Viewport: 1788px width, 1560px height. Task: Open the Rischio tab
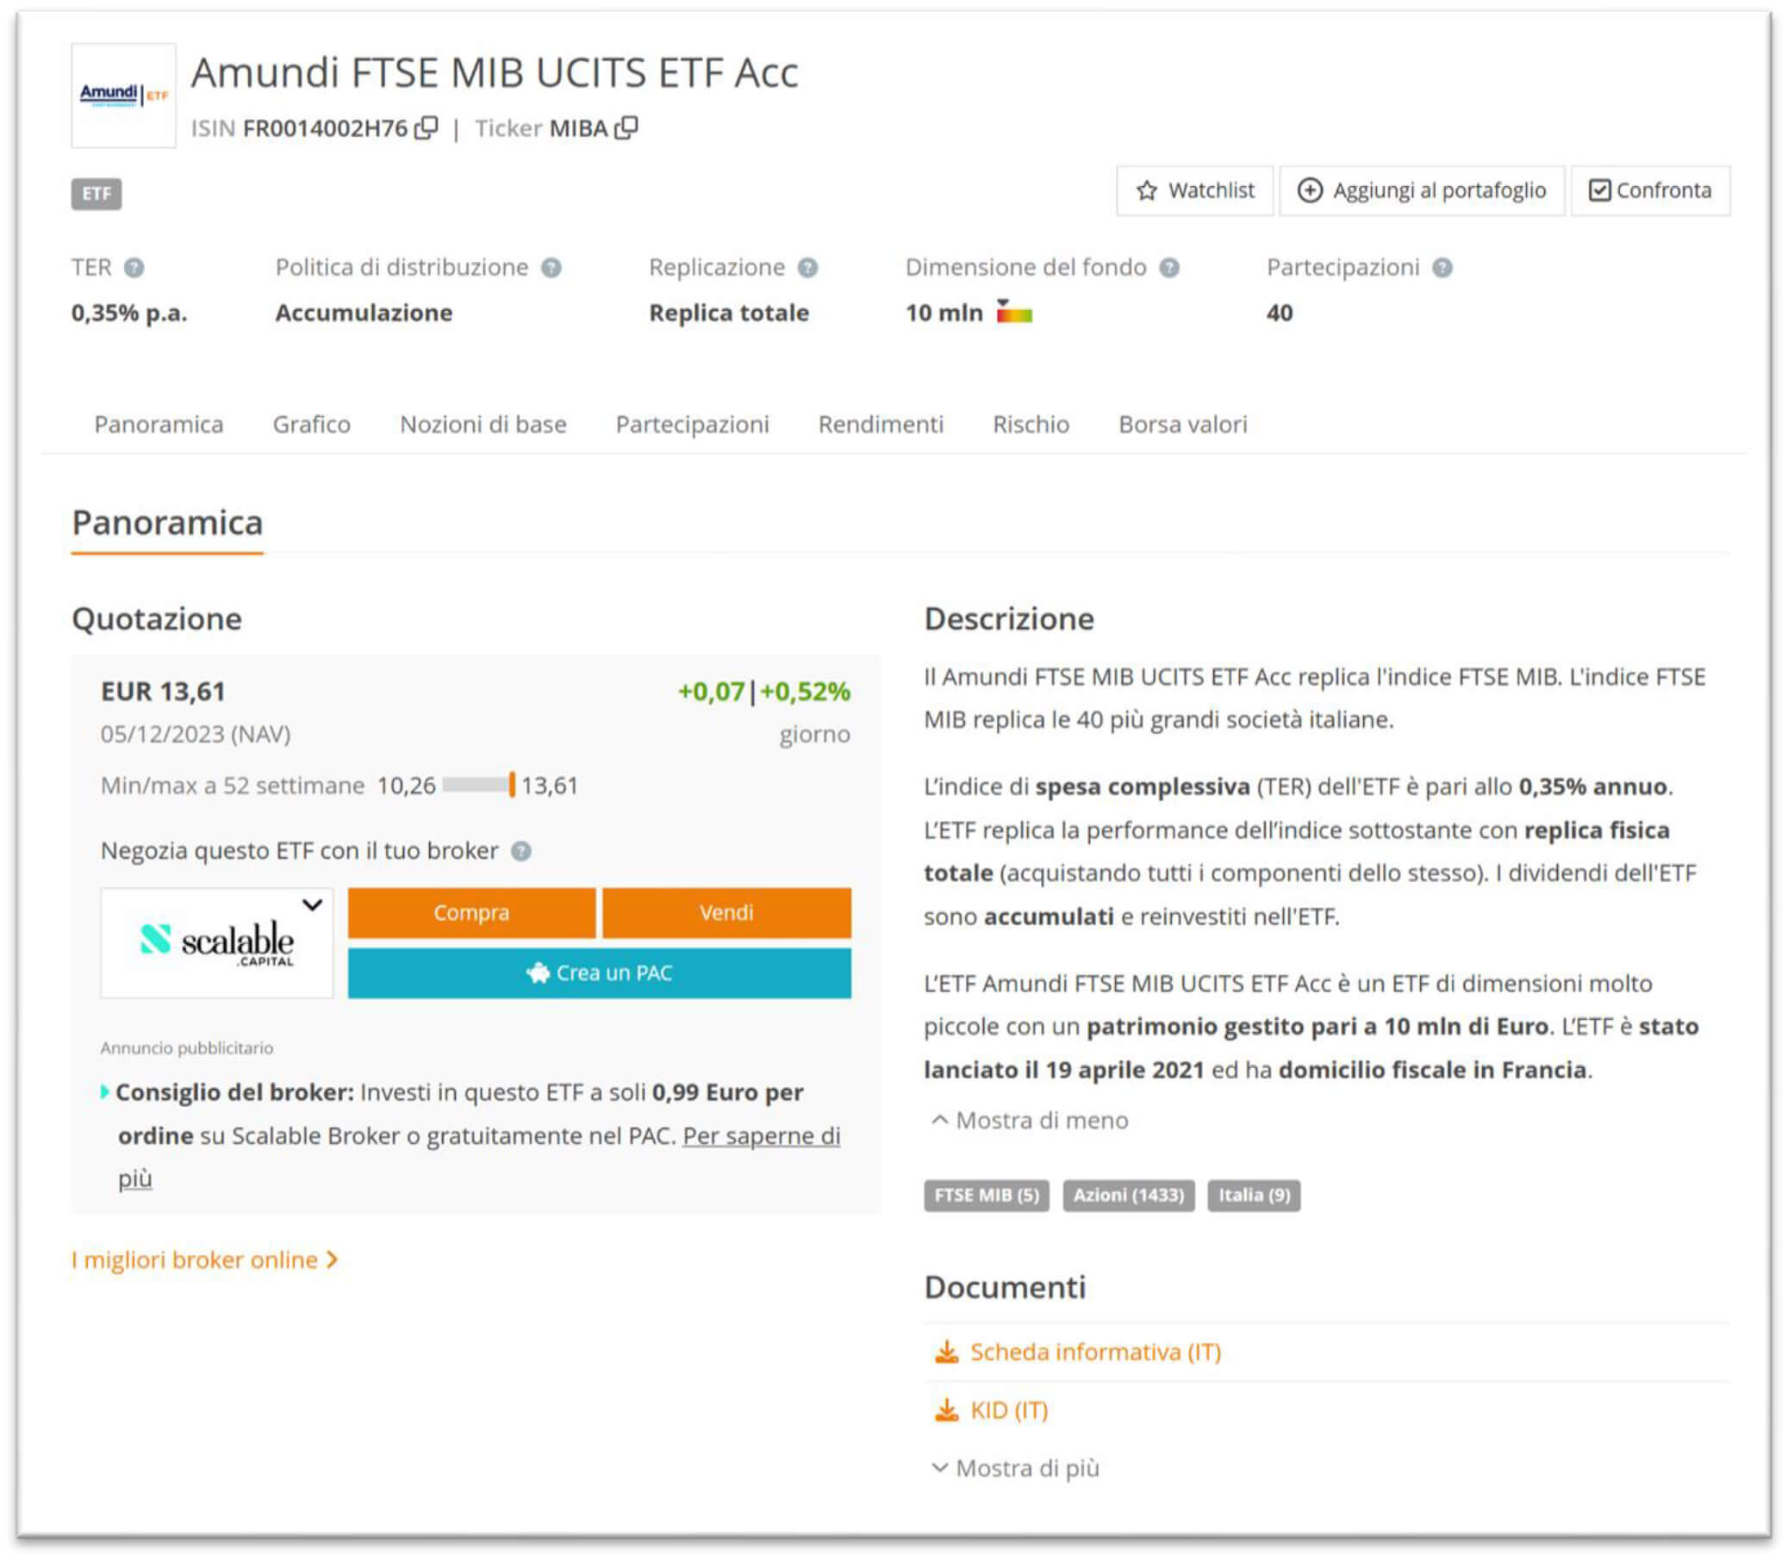coord(1031,424)
